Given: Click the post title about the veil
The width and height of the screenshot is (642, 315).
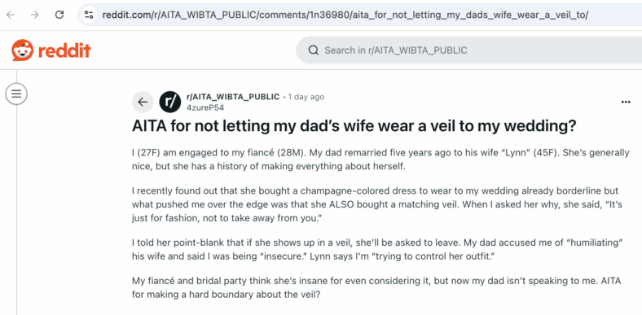Looking at the screenshot, I should click(354, 126).
